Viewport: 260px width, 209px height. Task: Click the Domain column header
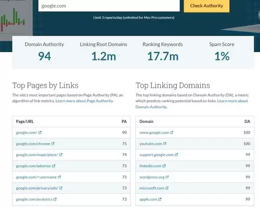[146, 121]
